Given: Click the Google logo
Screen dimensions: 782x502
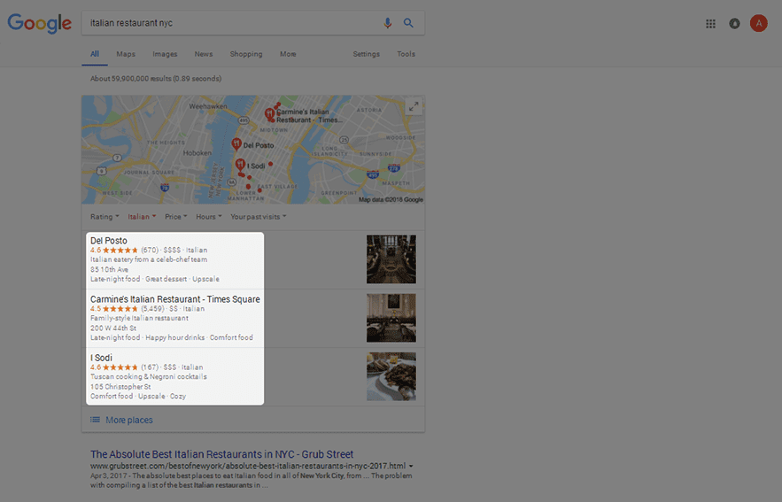Looking at the screenshot, I should [x=39, y=23].
